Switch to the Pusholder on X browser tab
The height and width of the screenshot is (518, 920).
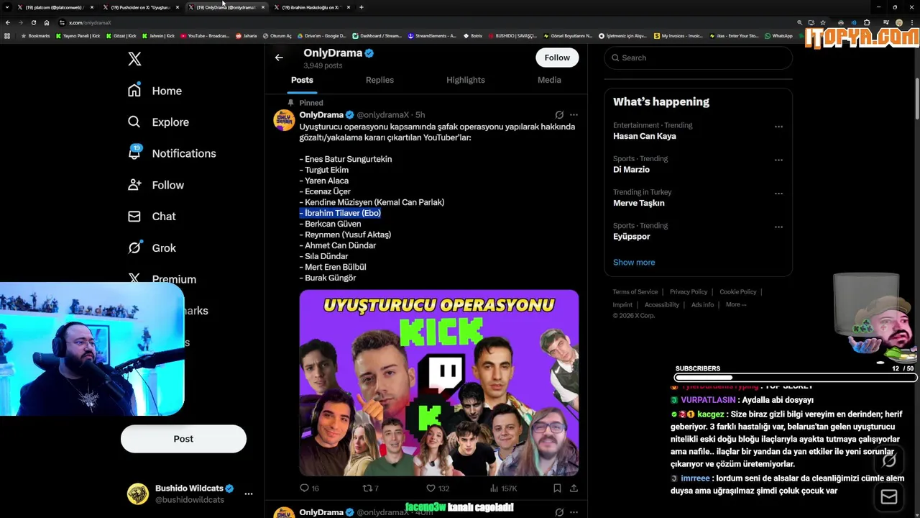[140, 7]
